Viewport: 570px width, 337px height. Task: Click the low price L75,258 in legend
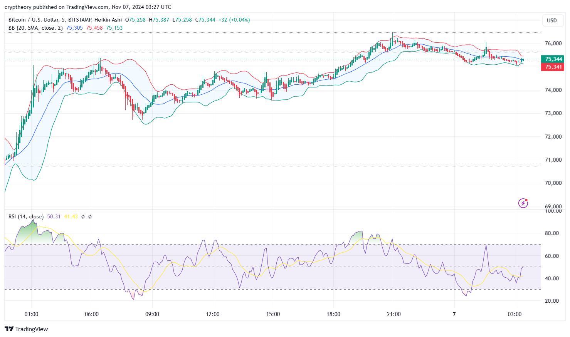click(182, 20)
